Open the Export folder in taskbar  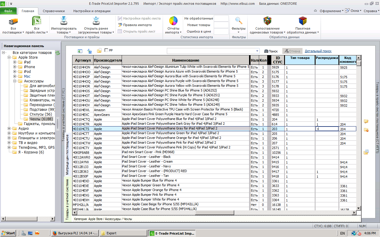123,233
